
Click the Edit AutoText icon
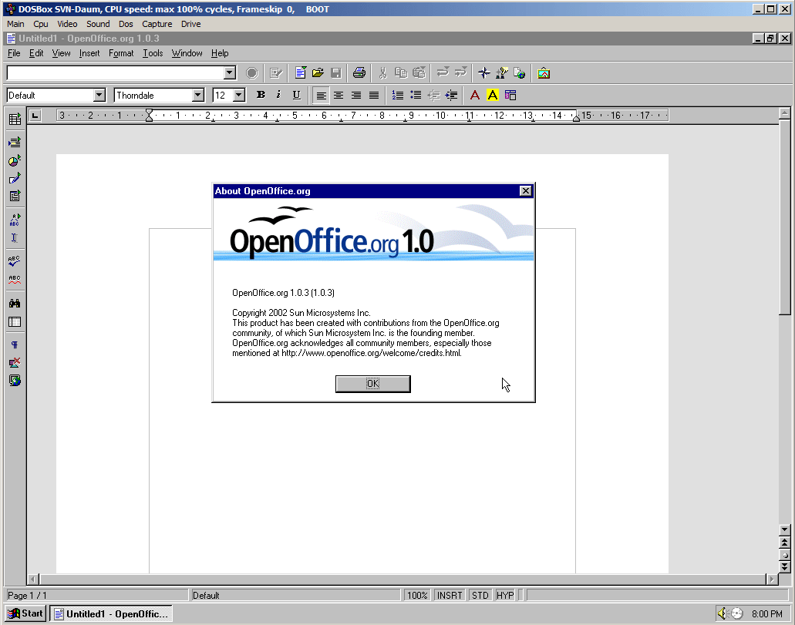pyautogui.click(x=15, y=220)
